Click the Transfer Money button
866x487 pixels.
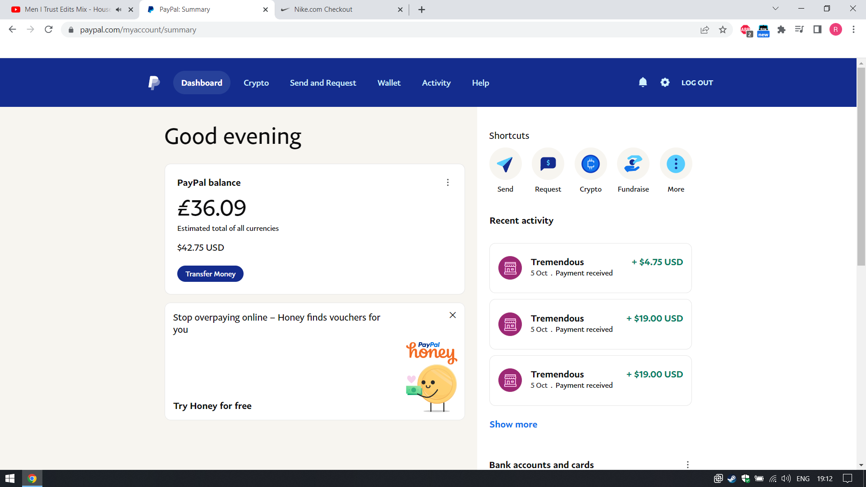tap(210, 274)
